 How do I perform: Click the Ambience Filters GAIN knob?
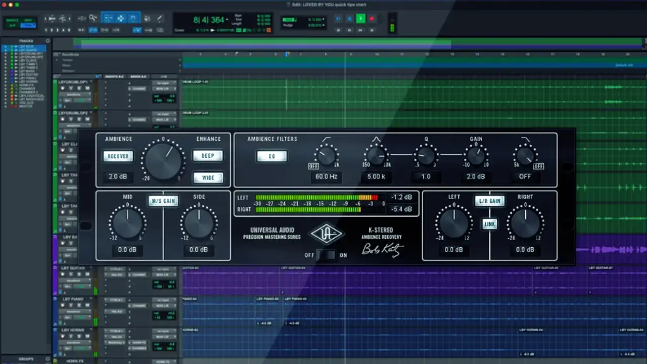click(476, 156)
